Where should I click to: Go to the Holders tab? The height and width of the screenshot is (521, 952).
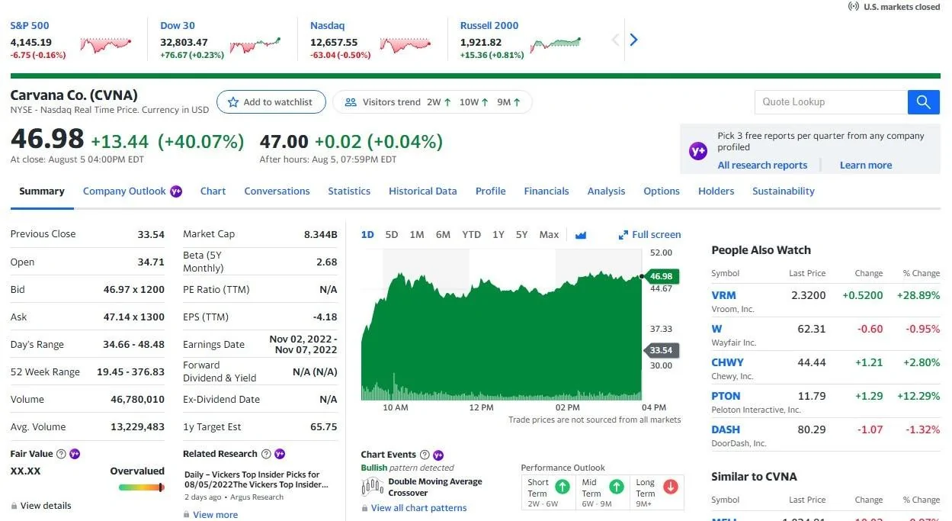(x=716, y=191)
